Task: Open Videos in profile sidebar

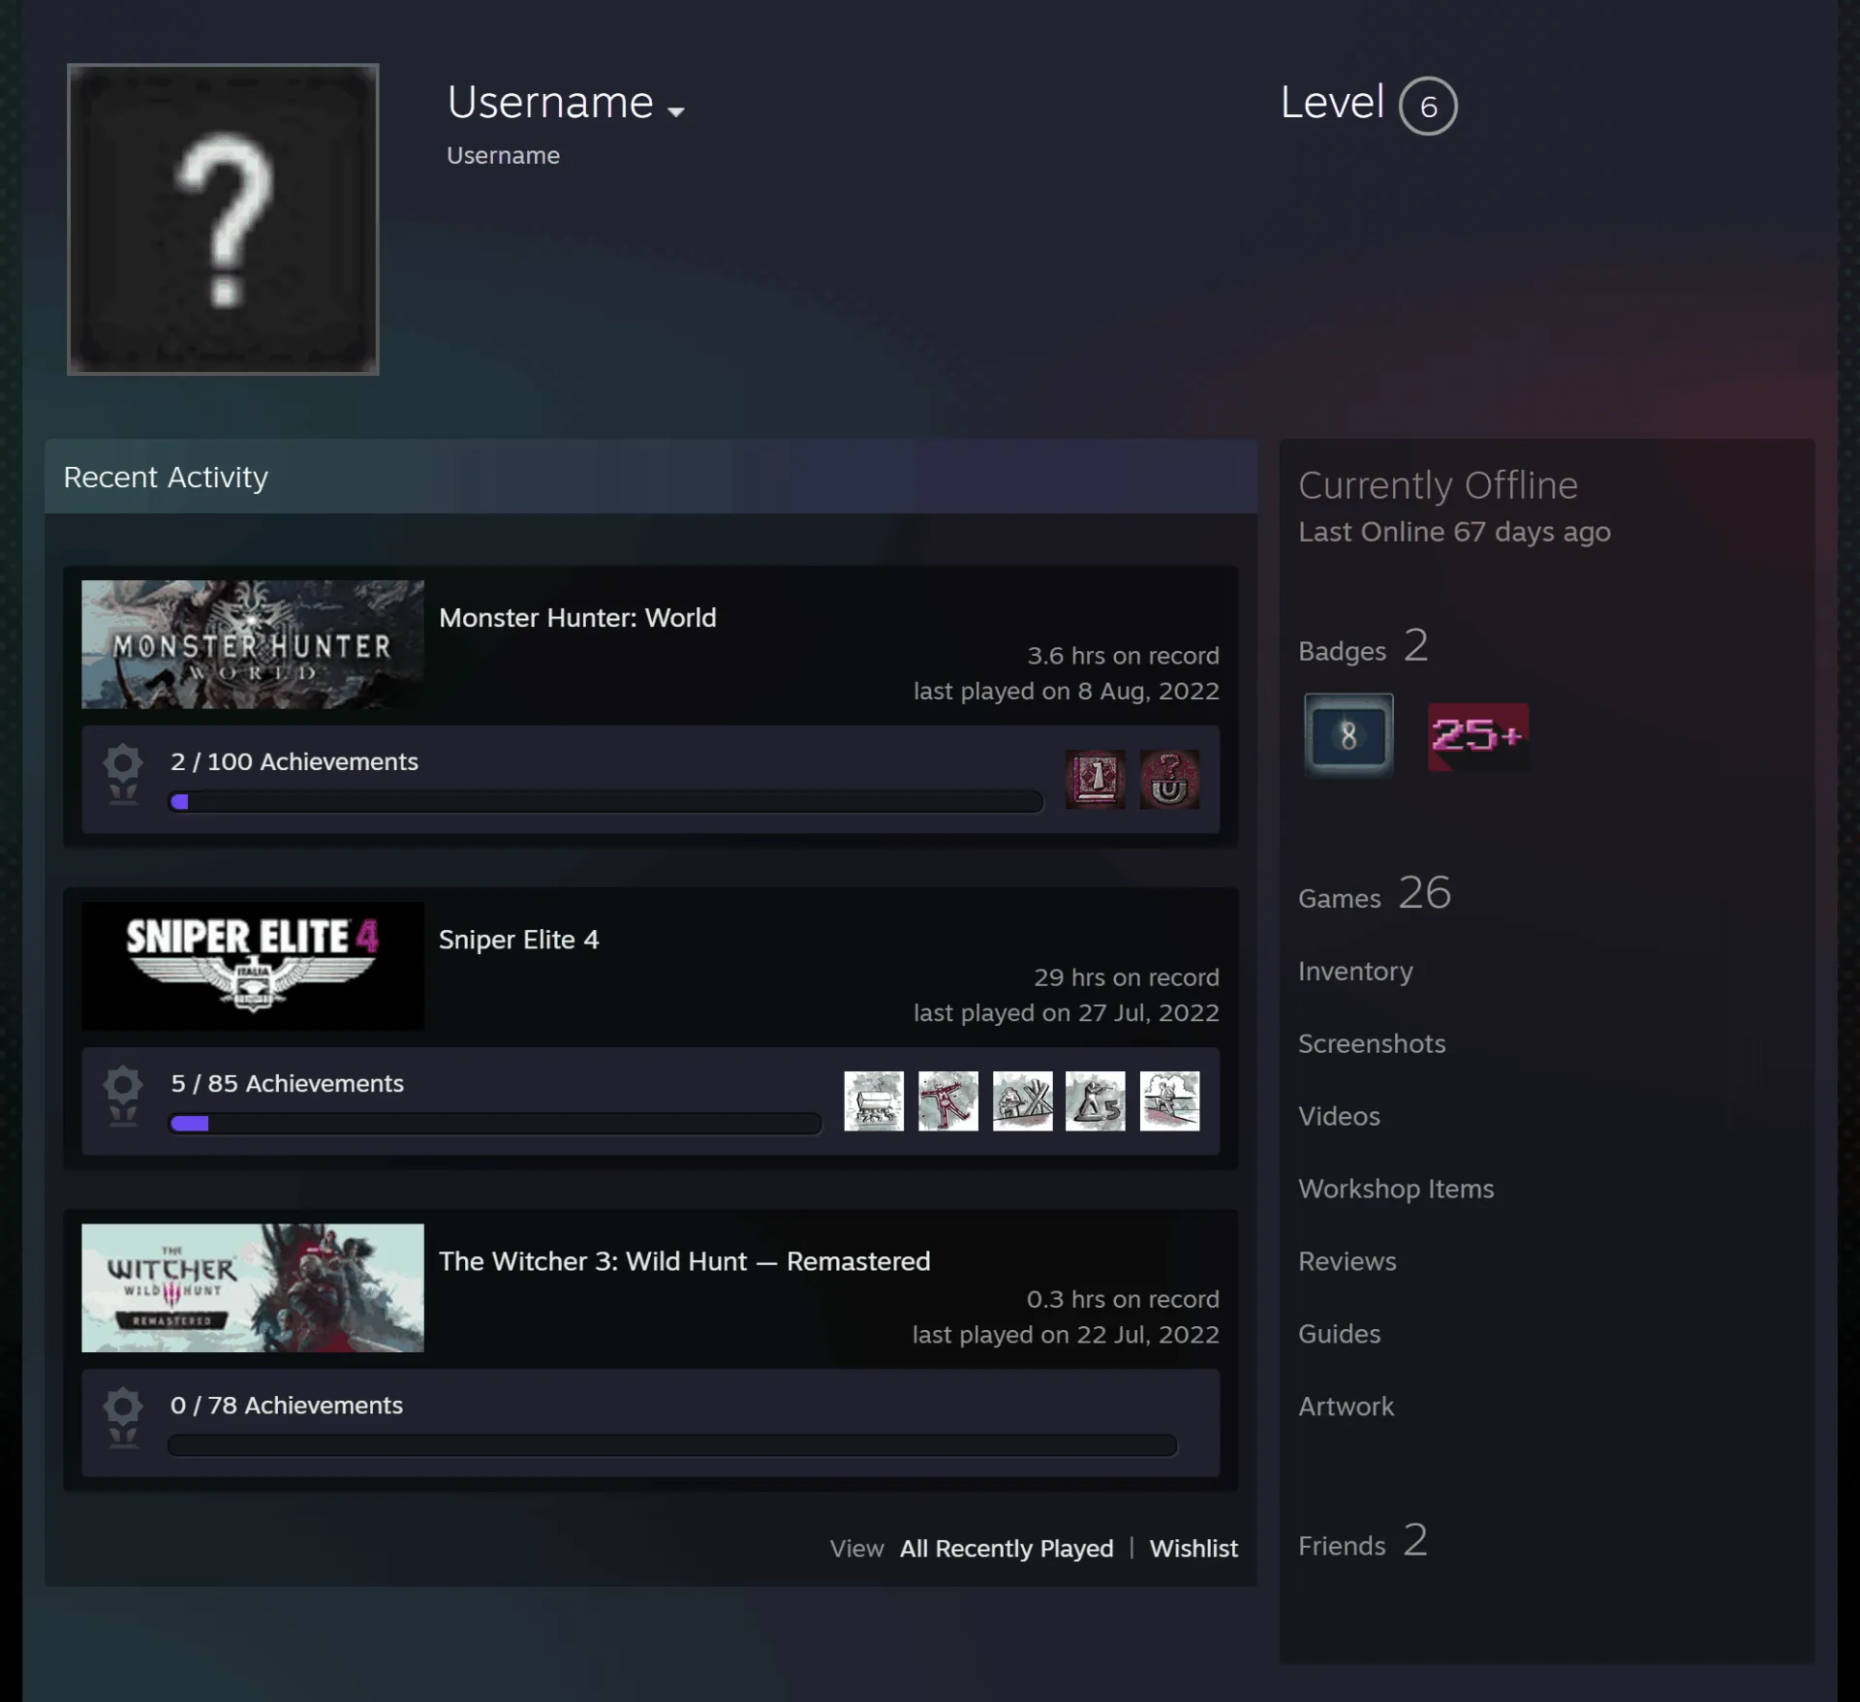Action: click(1339, 1116)
